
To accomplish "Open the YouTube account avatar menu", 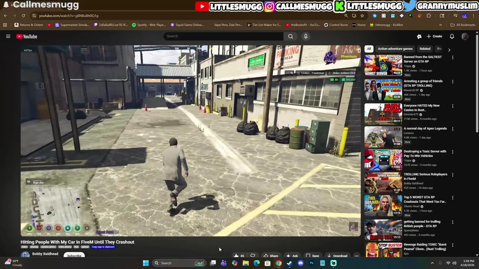I will pyautogui.click(x=465, y=36).
